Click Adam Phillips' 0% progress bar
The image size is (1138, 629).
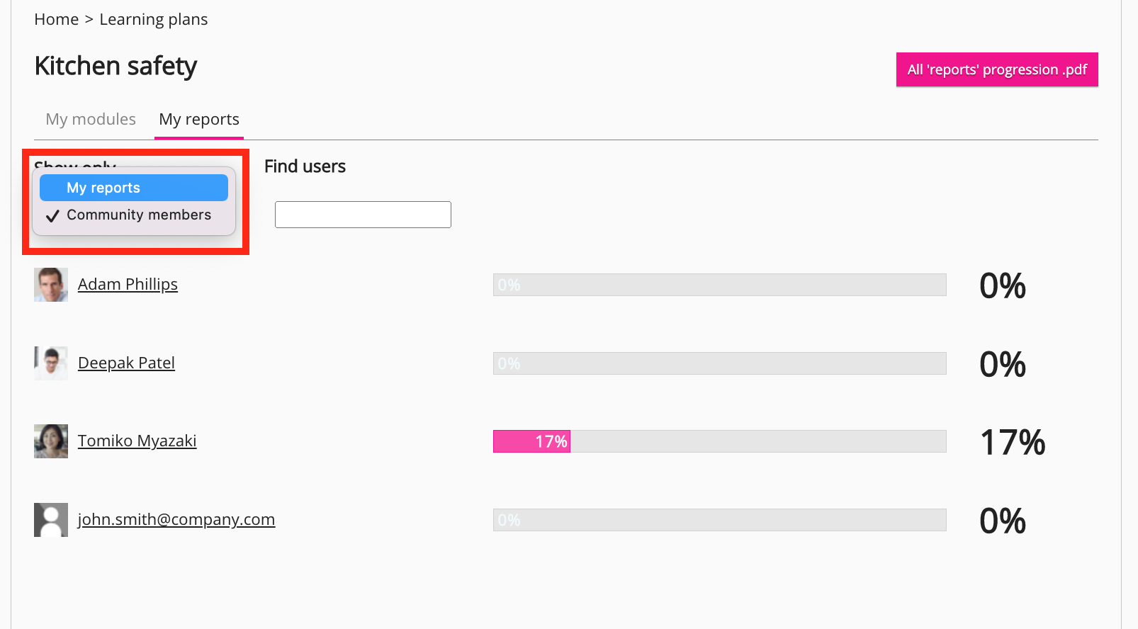point(719,285)
